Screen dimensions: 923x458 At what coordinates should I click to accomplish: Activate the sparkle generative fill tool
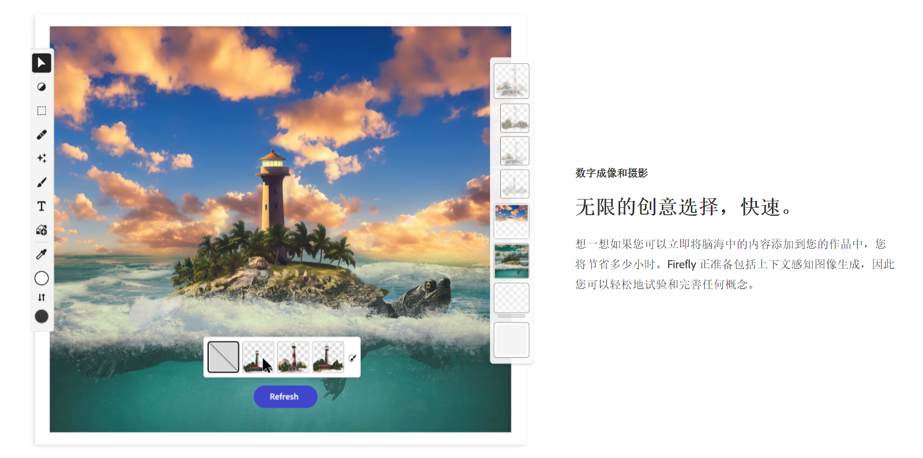tap(42, 158)
